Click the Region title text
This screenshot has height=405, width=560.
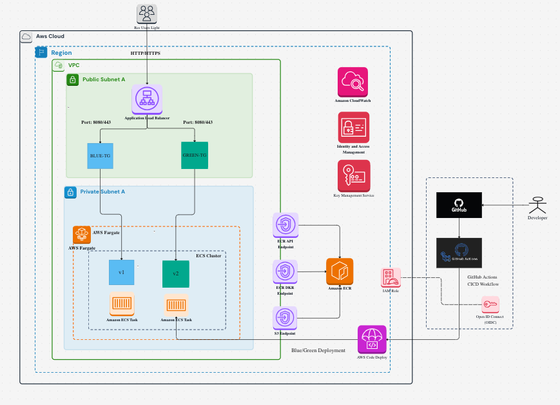click(x=61, y=53)
